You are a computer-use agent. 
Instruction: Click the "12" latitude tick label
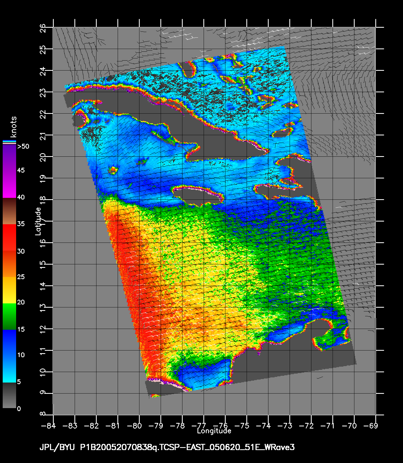[x=43, y=329]
